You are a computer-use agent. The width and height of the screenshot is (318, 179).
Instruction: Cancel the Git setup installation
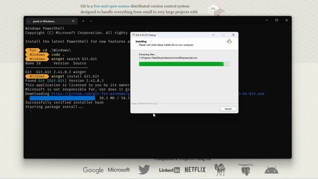(x=228, y=109)
